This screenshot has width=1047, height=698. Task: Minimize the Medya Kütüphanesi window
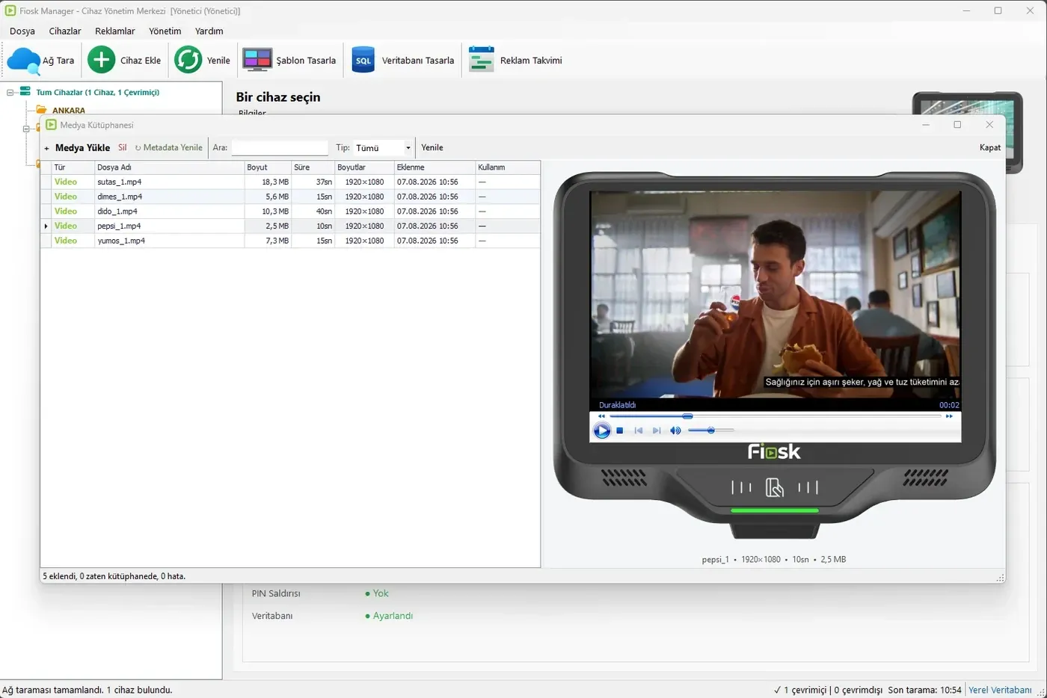pyautogui.click(x=926, y=125)
